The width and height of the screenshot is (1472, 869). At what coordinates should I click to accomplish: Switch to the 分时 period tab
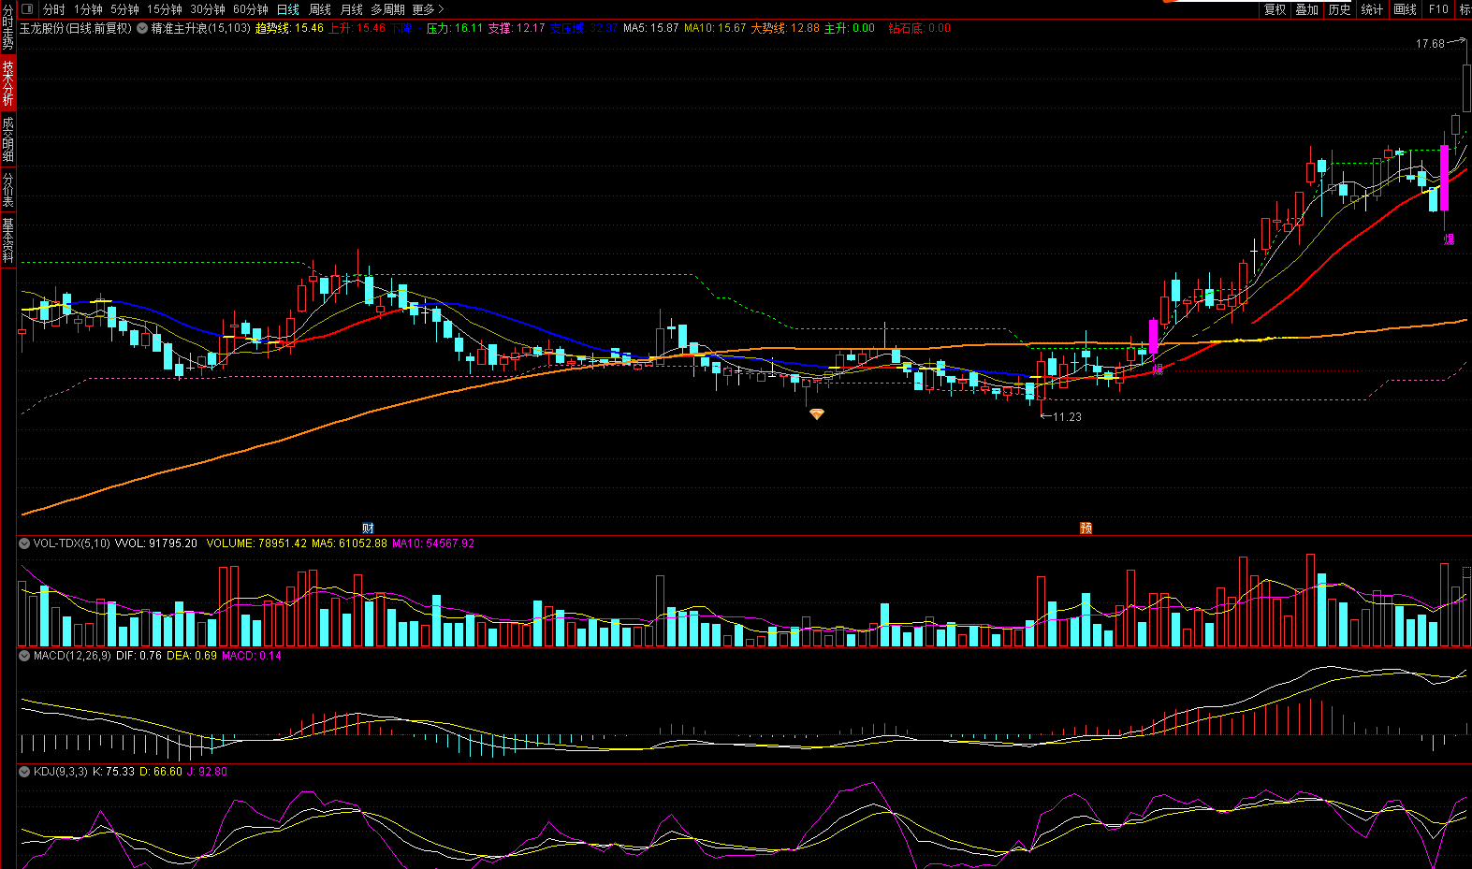tap(54, 9)
